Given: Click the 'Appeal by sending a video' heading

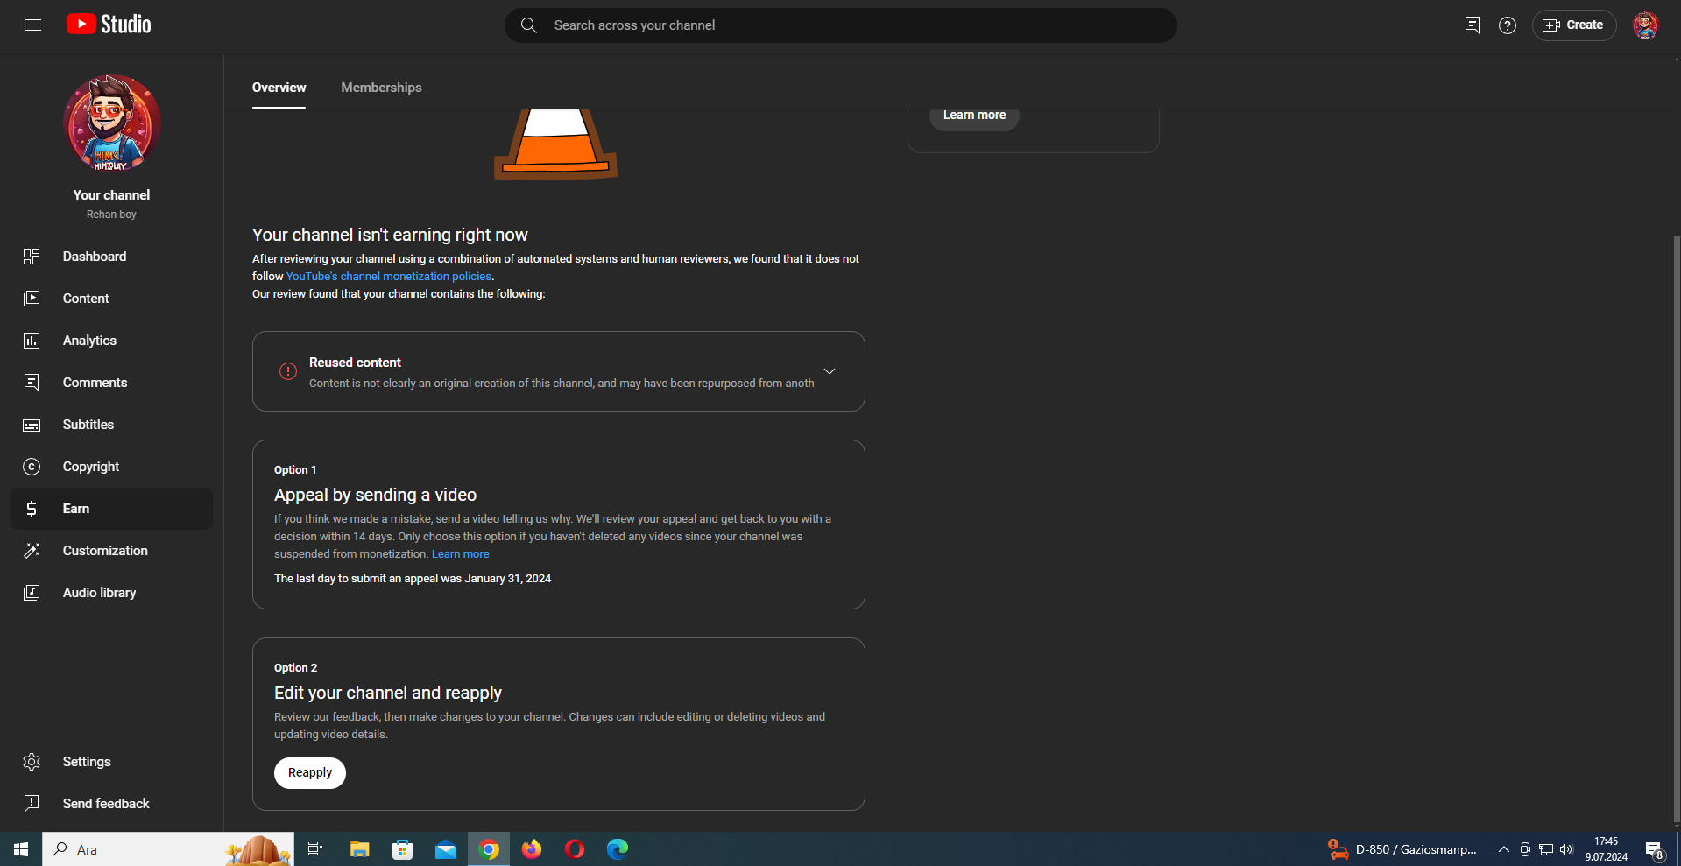Looking at the screenshot, I should pos(375,496).
